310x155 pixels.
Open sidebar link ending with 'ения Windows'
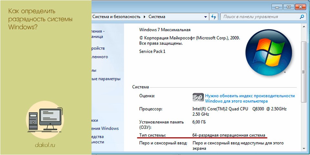tap(105, 128)
